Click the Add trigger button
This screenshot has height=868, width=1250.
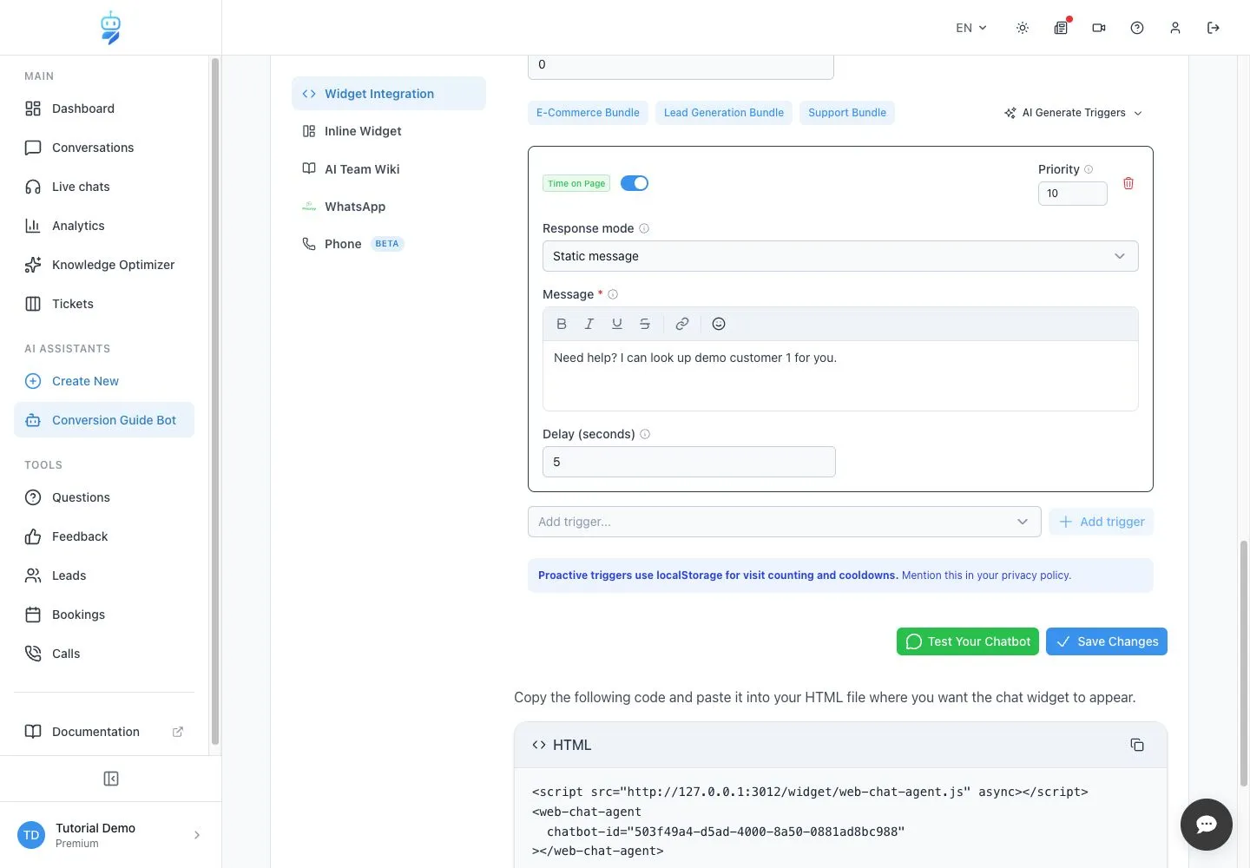click(1102, 522)
